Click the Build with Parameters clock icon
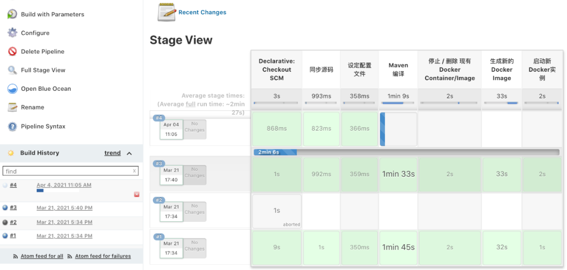Image resolution: width=567 pixels, height=270 pixels. [x=12, y=14]
